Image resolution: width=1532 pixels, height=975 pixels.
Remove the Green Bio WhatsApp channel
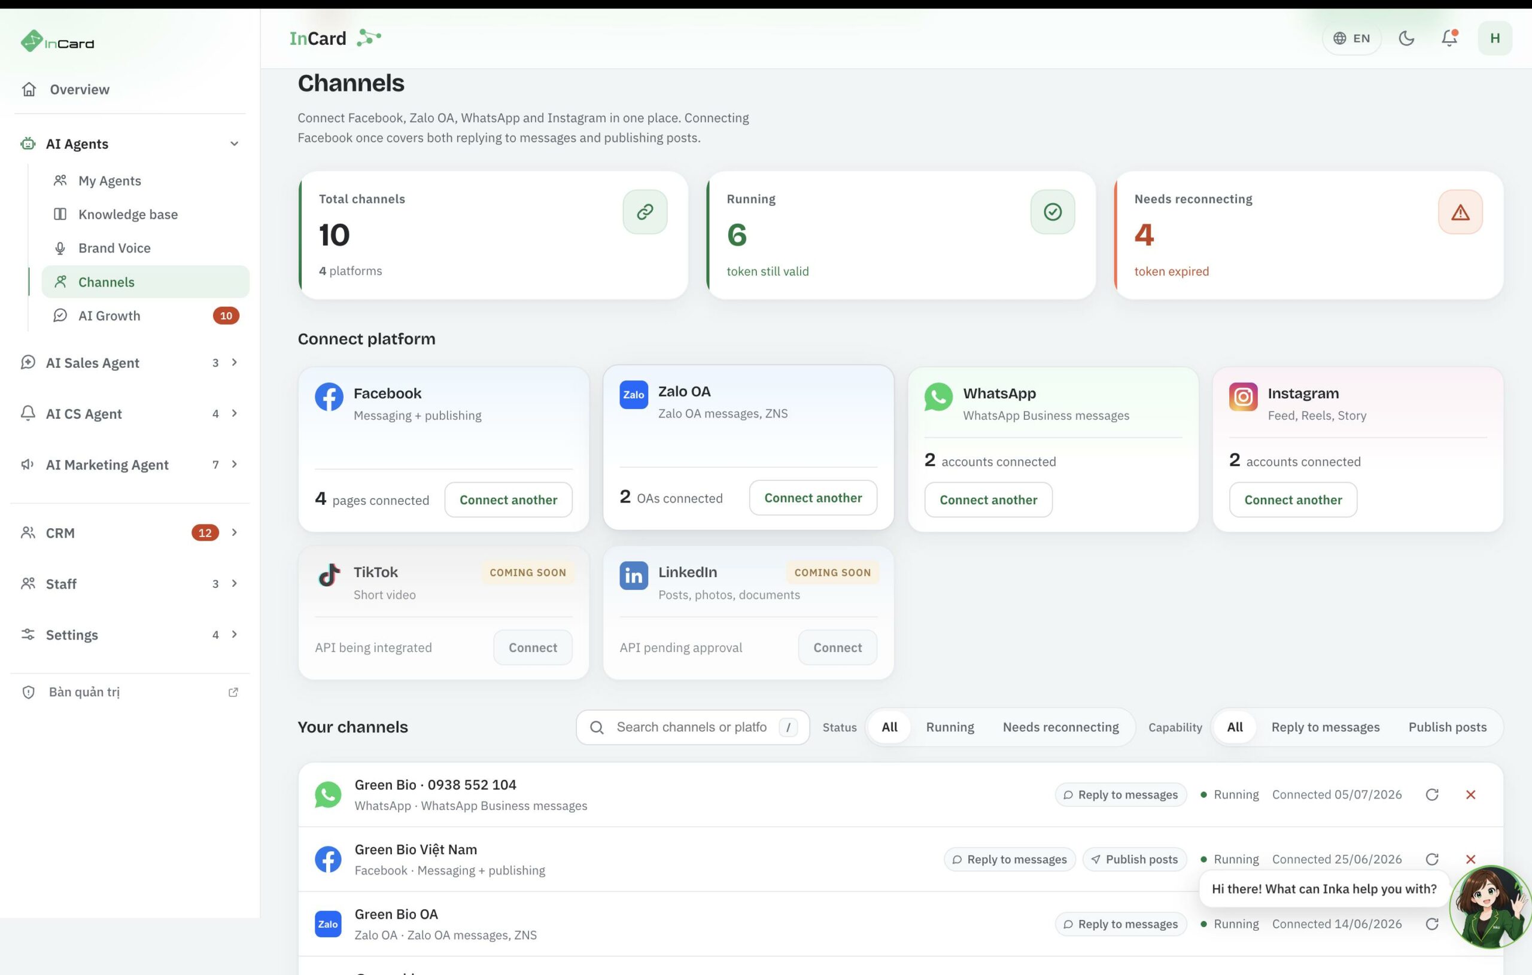point(1470,794)
